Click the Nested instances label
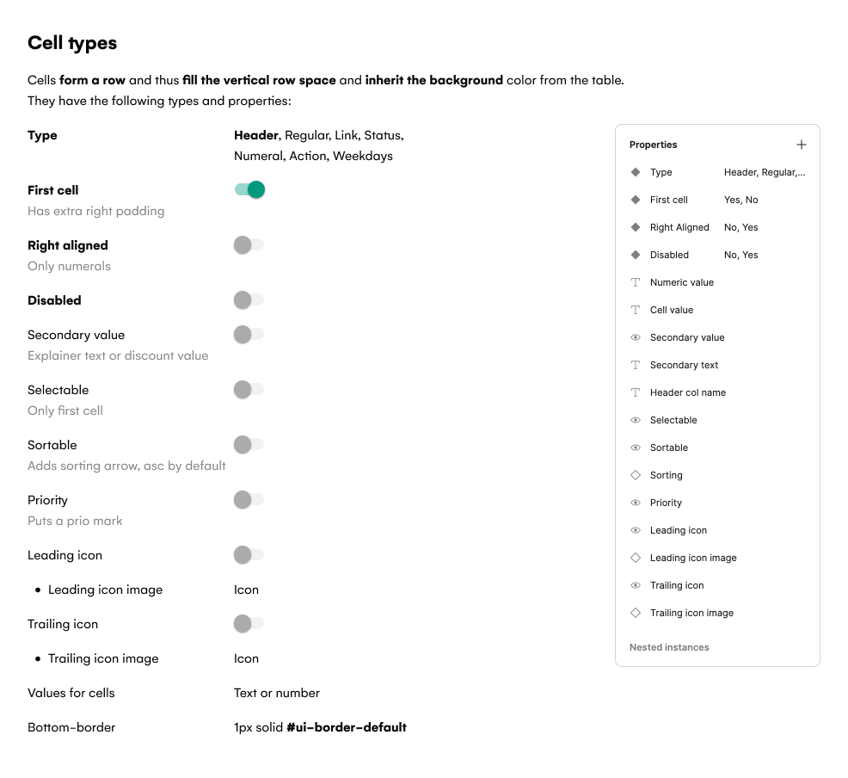The width and height of the screenshot is (848, 778). pos(669,647)
